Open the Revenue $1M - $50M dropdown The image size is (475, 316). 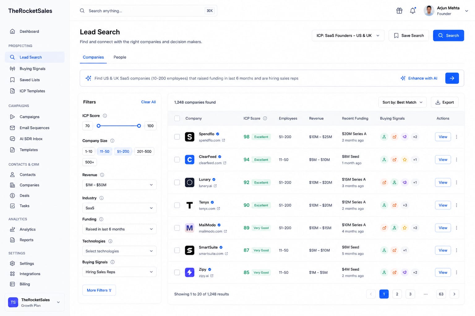(x=119, y=185)
